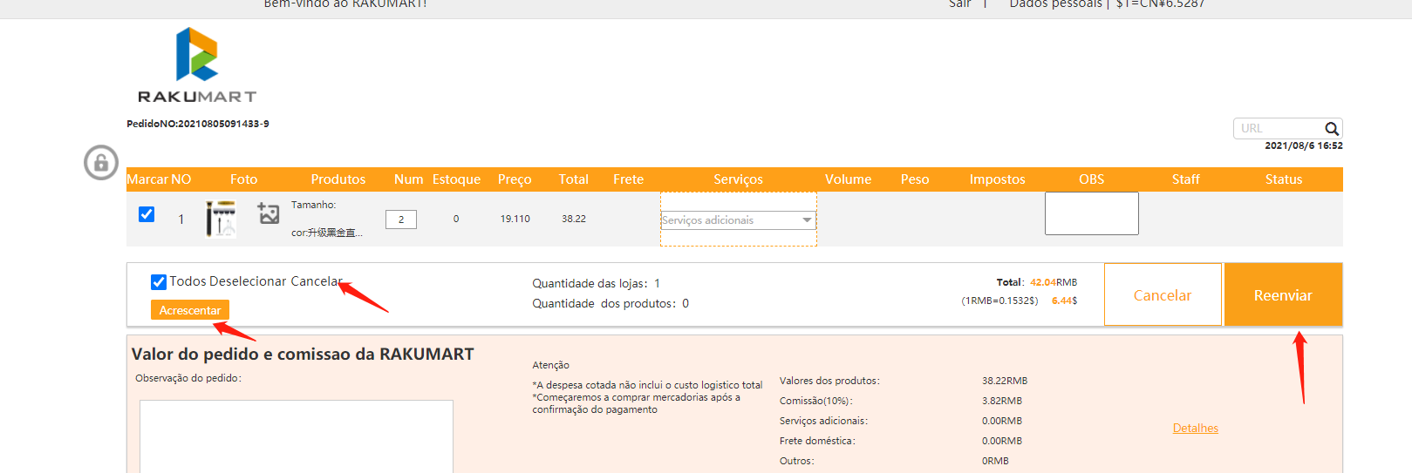Image resolution: width=1412 pixels, height=473 pixels.
Task: Click the Preço column header
Action: click(x=515, y=179)
